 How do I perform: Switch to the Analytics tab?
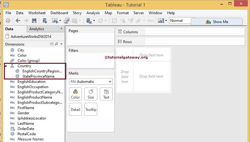[x=46, y=29]
